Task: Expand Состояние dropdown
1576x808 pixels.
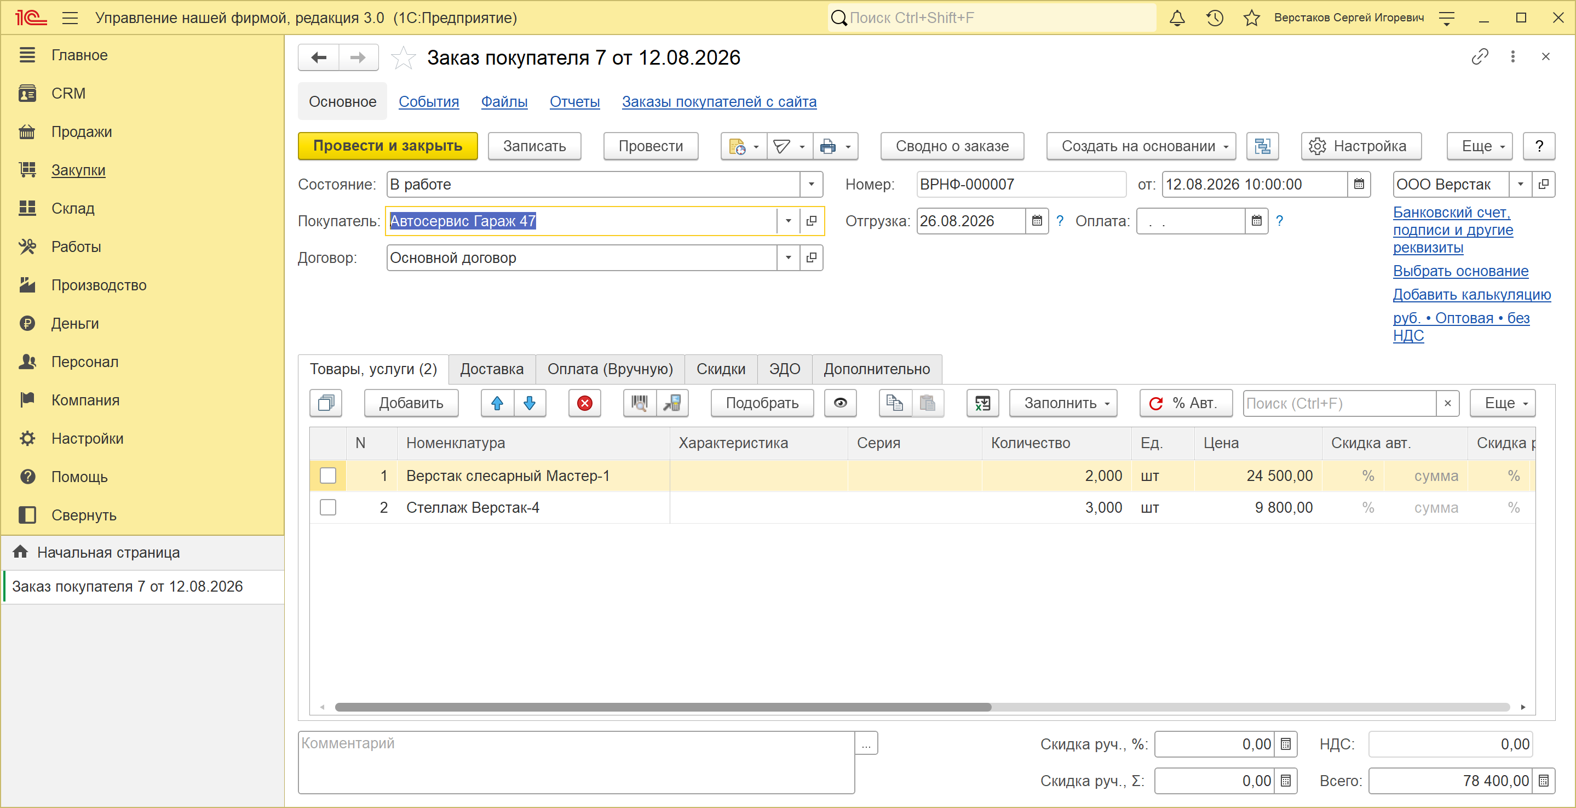Action: (811, 184)
